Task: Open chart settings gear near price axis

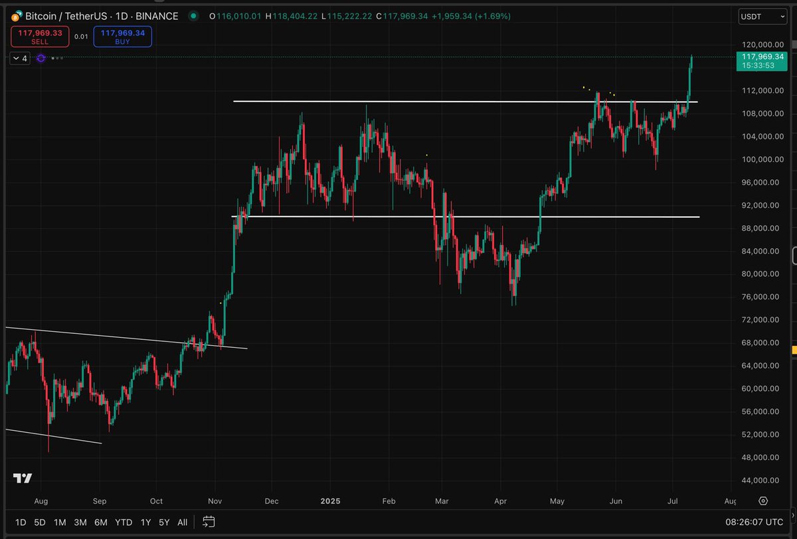Action: [763, 501]
